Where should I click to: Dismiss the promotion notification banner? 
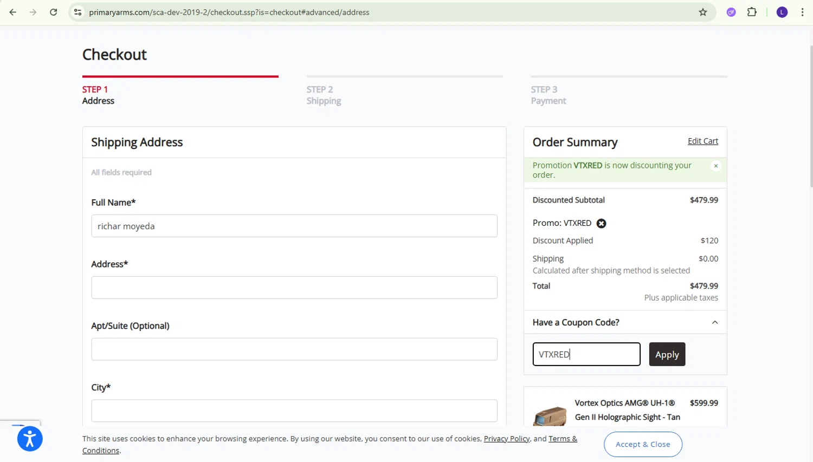coord(715,166)
